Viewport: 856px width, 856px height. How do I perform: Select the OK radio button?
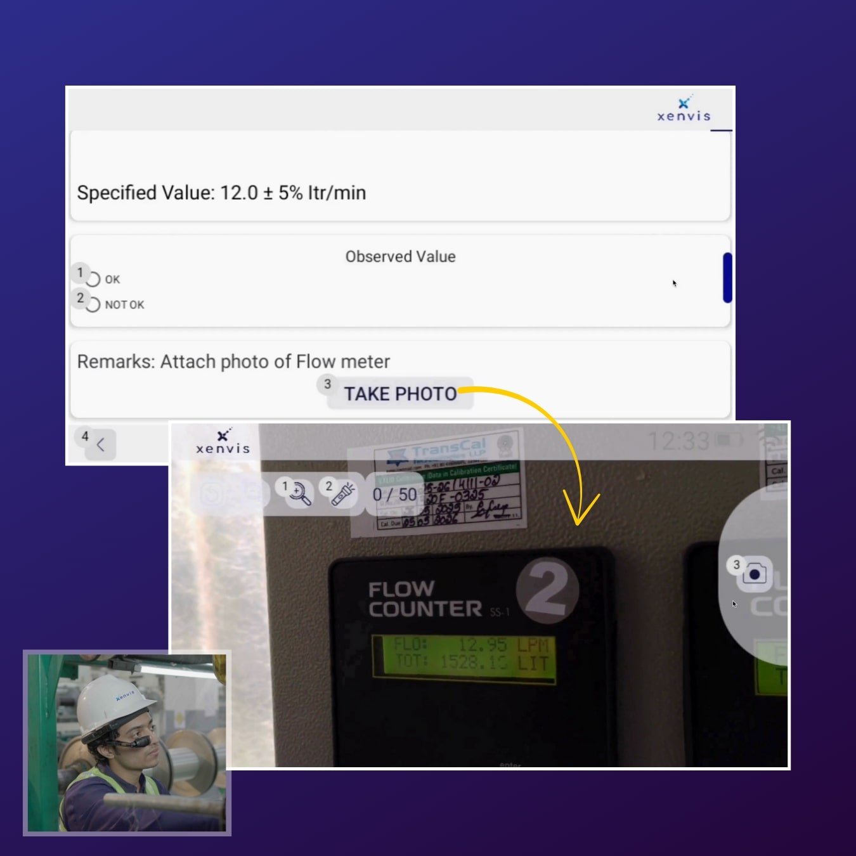tap(94, 280)
